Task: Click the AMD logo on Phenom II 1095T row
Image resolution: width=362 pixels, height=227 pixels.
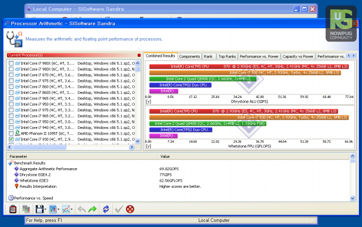Action: (17, 134)
